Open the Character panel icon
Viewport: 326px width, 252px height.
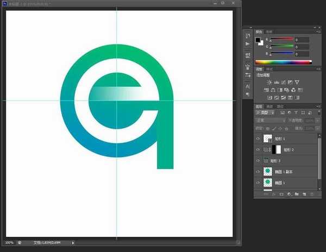click(x=248, y=86)
